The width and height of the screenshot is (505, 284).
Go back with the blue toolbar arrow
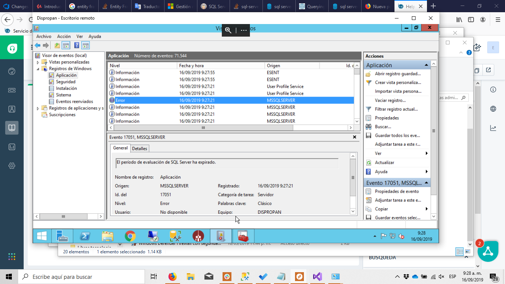(x=37, y=45)
